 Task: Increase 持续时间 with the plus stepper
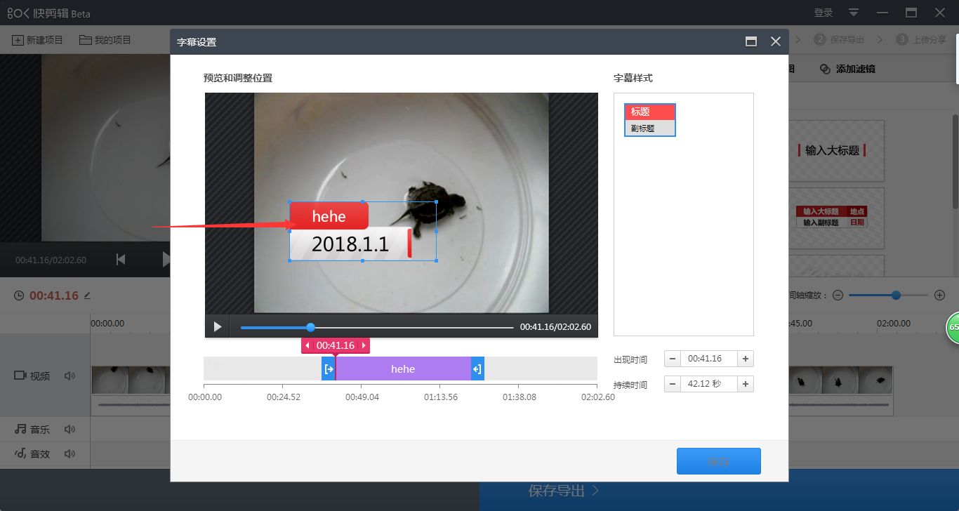tap(746, 383)
